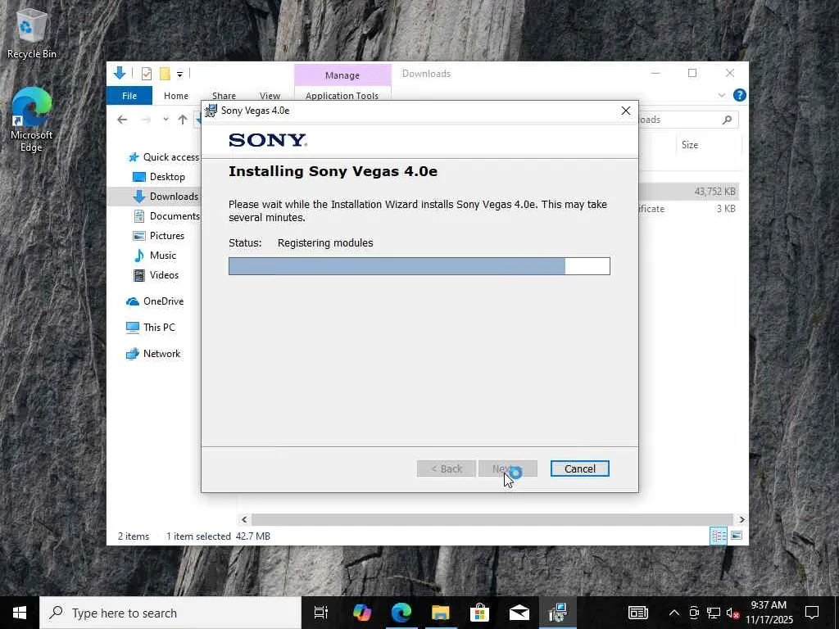Open File Explorer from taskbar

pos(440,613)
